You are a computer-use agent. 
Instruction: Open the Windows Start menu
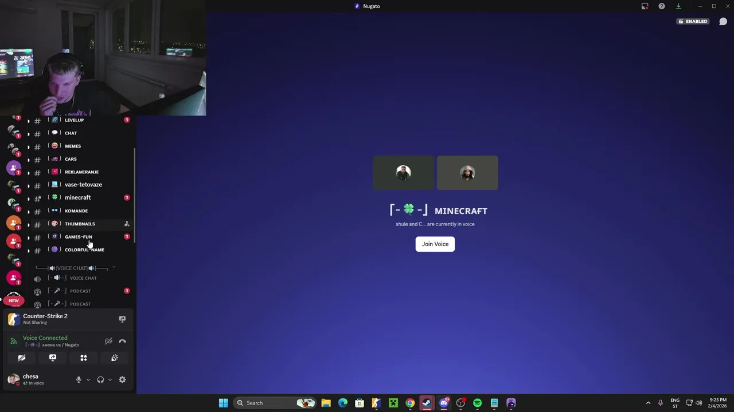(223, 403)
